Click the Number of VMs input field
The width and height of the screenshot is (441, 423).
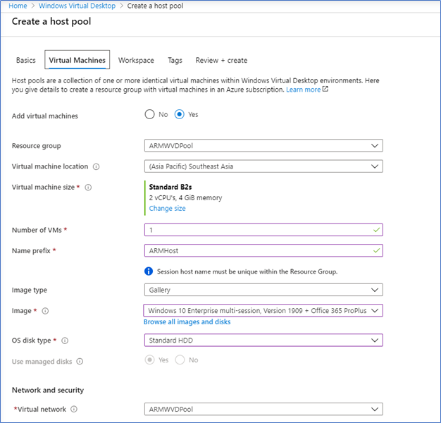pyautogui.click(x=263, y=230)
